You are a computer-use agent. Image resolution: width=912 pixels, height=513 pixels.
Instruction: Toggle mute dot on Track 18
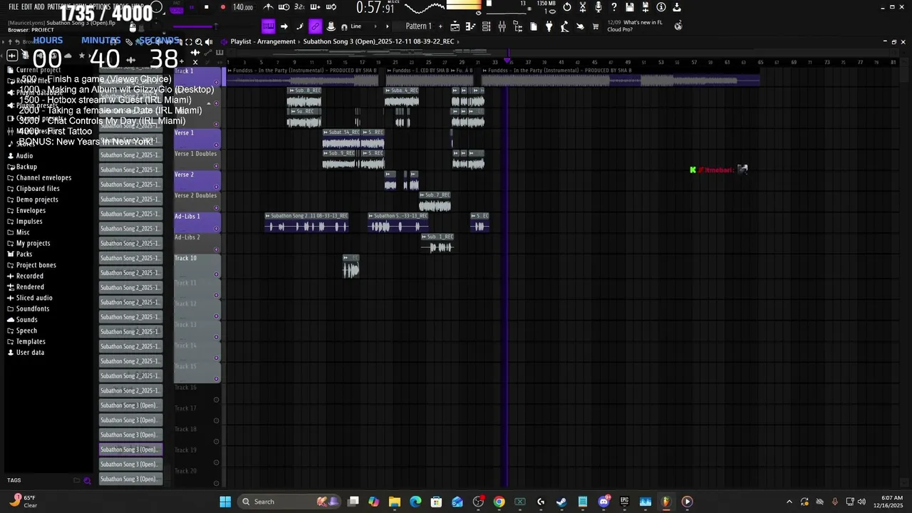click(x=217, y=441)
